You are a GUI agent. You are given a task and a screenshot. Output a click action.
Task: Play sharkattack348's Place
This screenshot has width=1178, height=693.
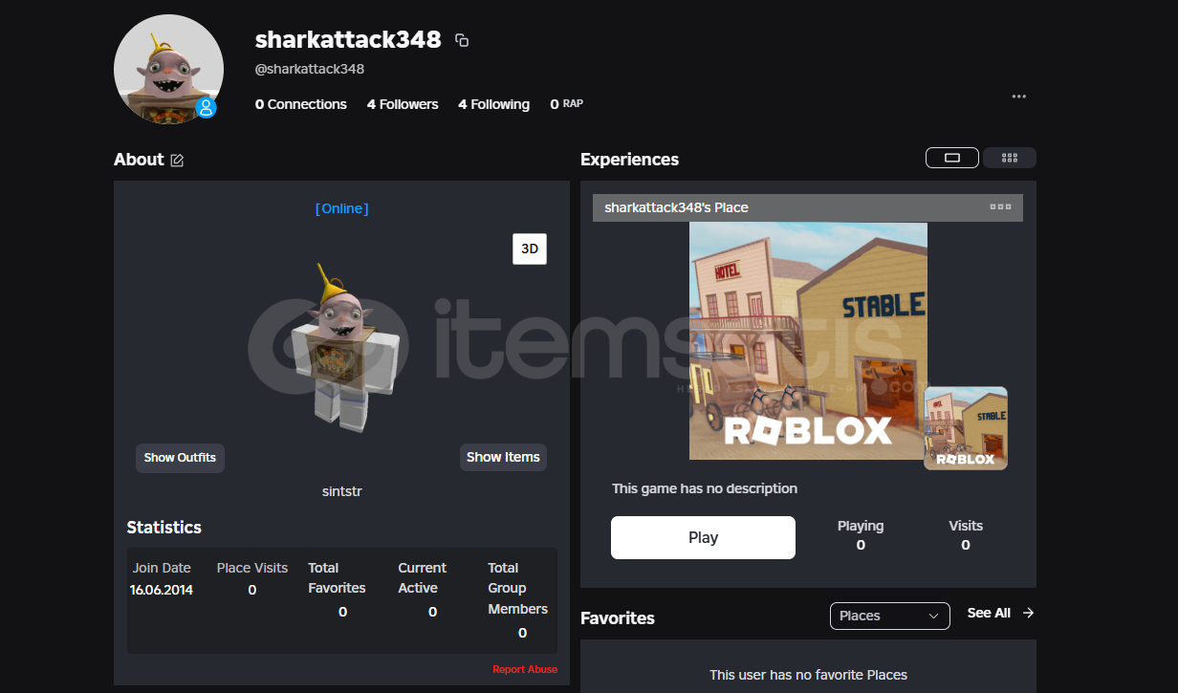pos(703,537)
